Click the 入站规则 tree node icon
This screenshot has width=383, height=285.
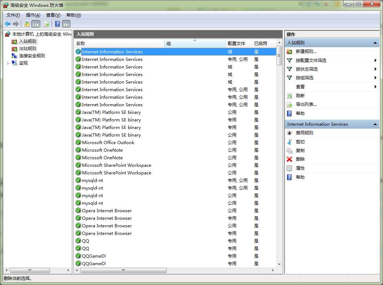tap(14, 41)
